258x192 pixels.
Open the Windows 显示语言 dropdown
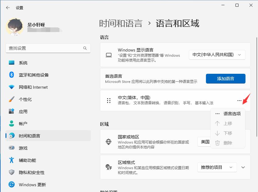217,55
